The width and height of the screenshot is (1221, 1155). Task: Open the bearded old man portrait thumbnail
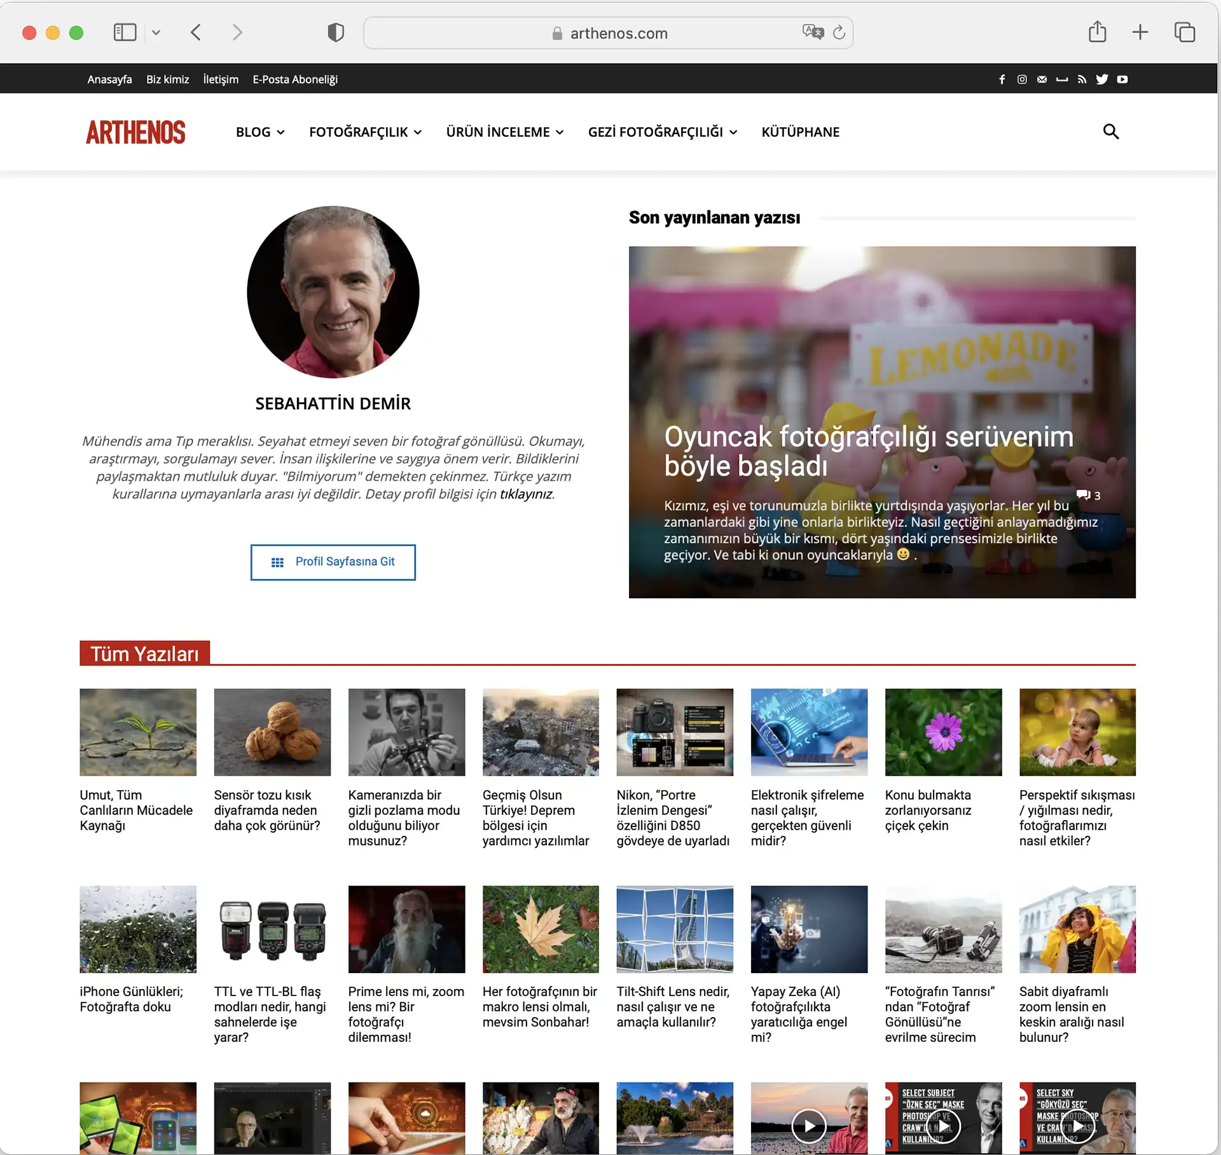(x=406, y=929)
